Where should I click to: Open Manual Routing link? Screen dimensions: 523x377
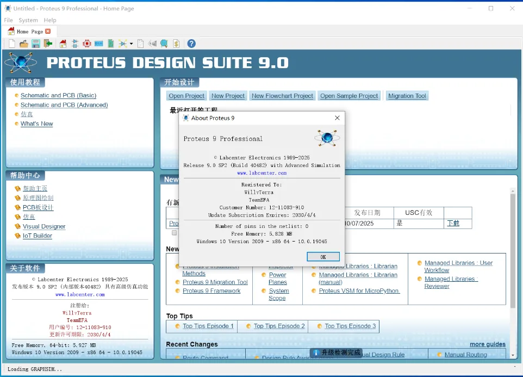point(465,354)
